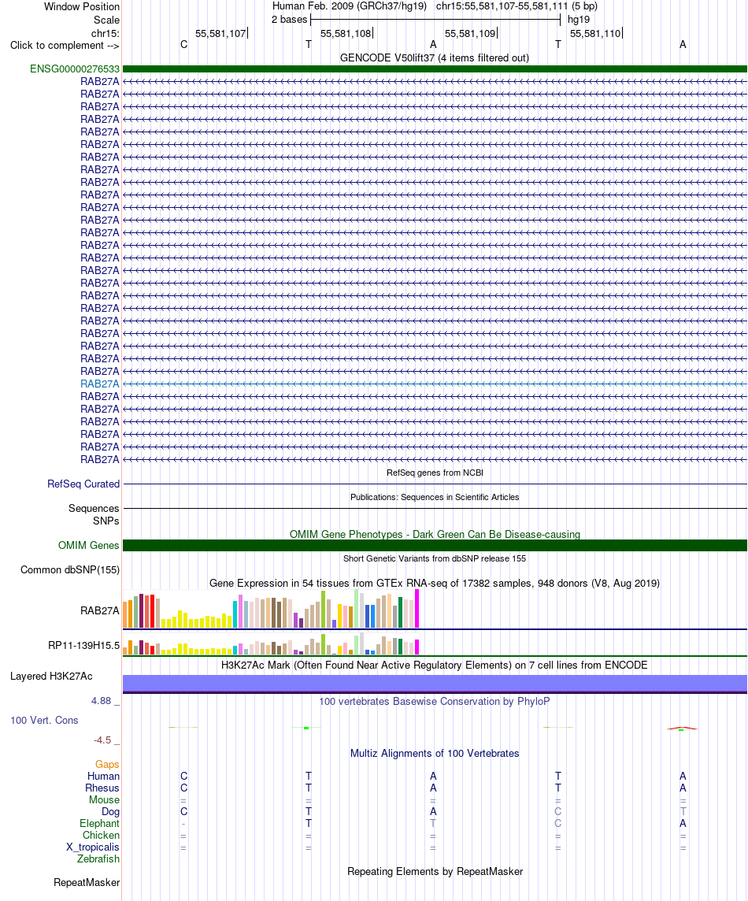Click the dark green OMIM Genes bar

[x=435, y=545]
